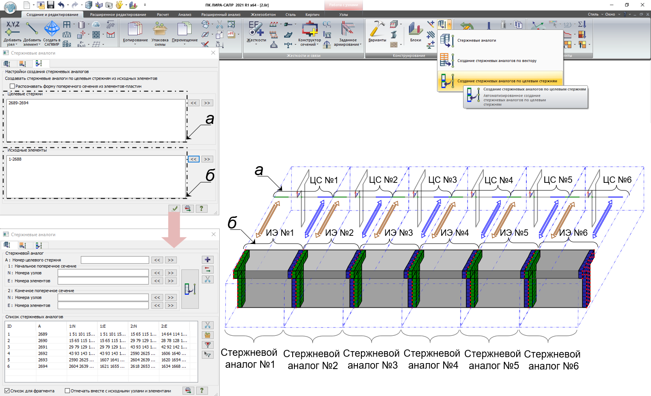Viewport: 651px width, 396px height.
Task: Expand the Добавить элемент dropdown
Action: (x=39, y=44)
